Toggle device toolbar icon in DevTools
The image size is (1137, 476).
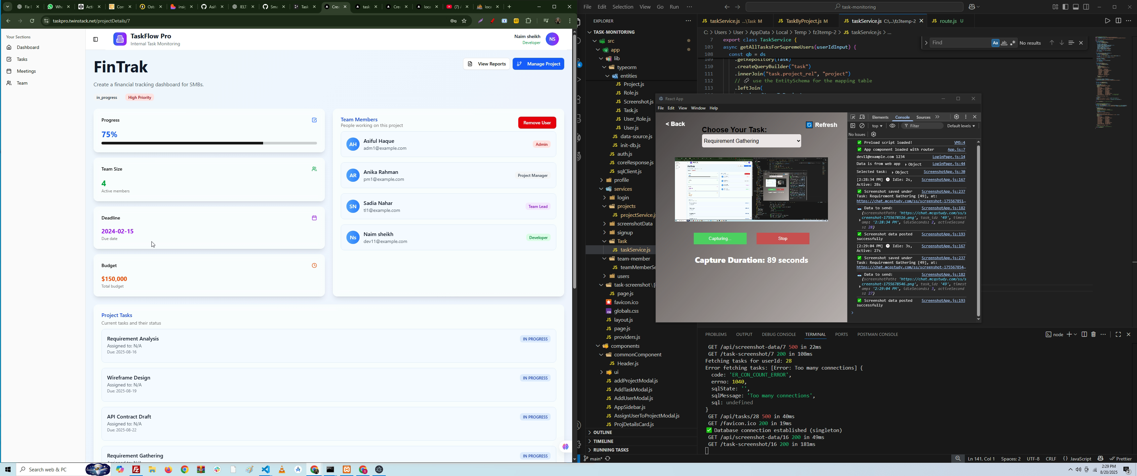pos(862,117)
